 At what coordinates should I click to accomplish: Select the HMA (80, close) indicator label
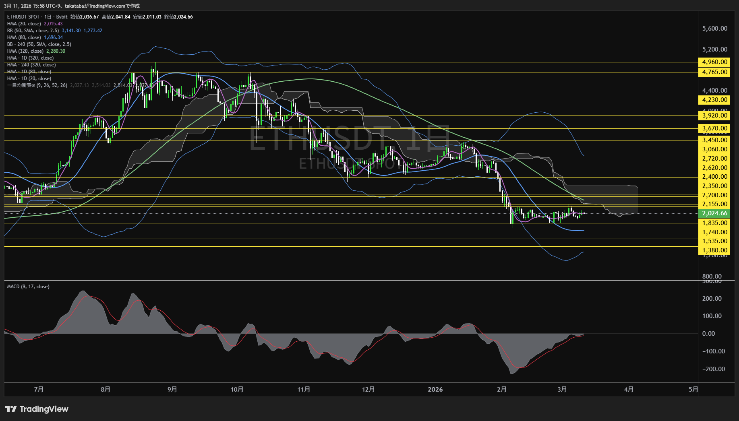pyautogui.click(x=24, y=37)
